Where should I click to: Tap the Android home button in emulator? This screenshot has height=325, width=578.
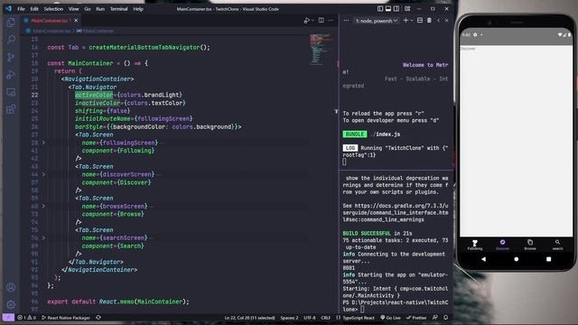tap(516, 259)
